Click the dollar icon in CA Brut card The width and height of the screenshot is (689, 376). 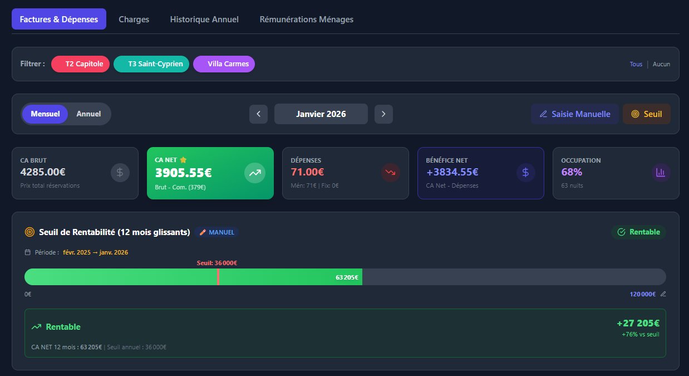click(120, 173)
